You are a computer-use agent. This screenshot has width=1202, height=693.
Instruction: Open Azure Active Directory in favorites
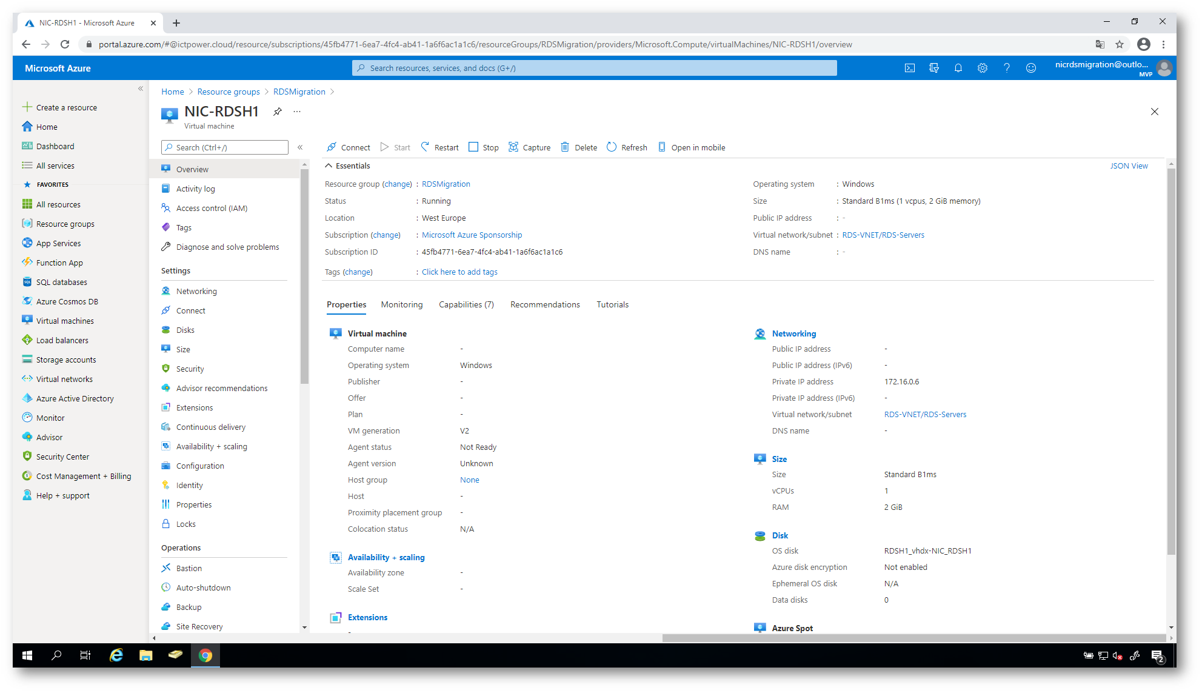68,398
